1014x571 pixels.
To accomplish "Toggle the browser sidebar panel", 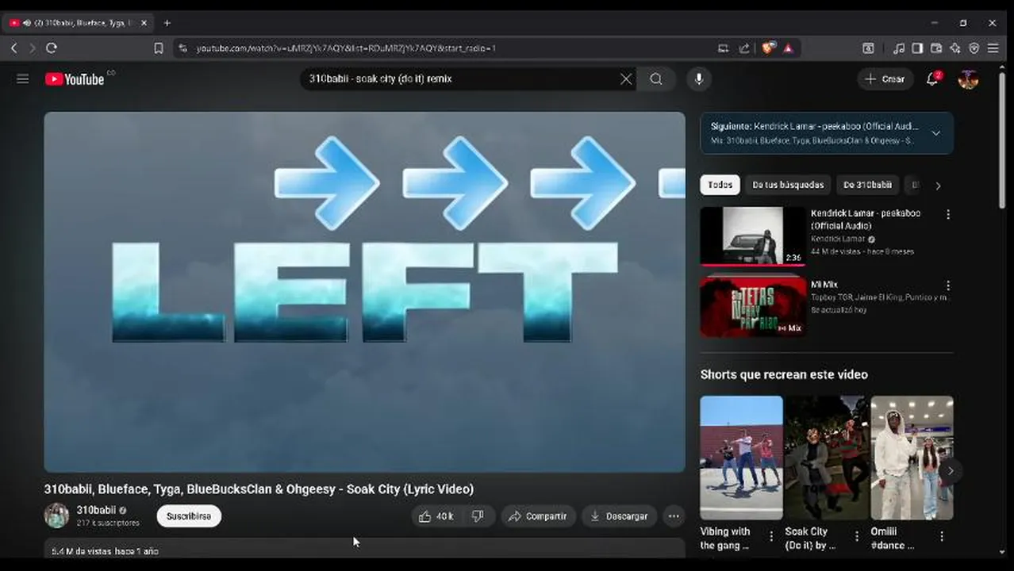I will [x=917, y=48].
